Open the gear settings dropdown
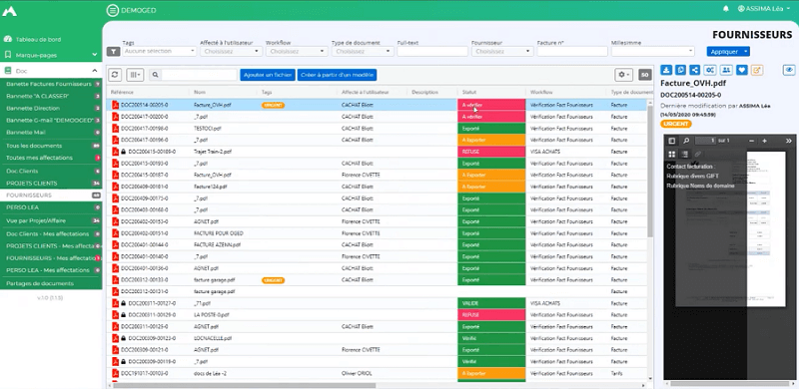799x389 pixels. tap(623, 75)
